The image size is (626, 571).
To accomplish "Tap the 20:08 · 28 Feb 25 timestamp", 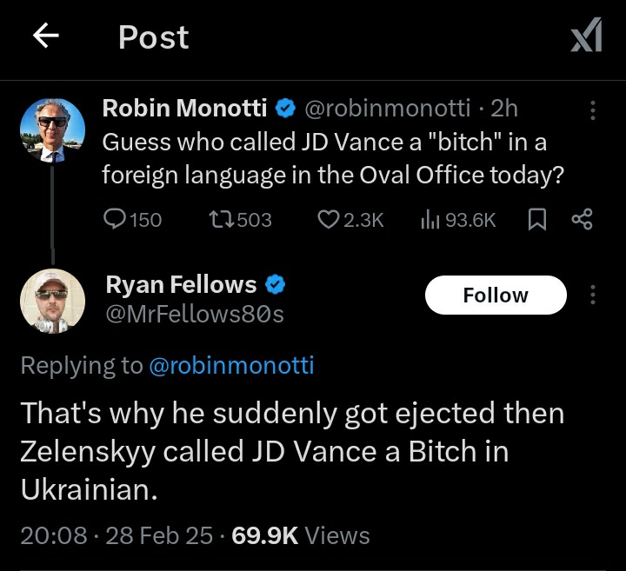I will [117, 535].
